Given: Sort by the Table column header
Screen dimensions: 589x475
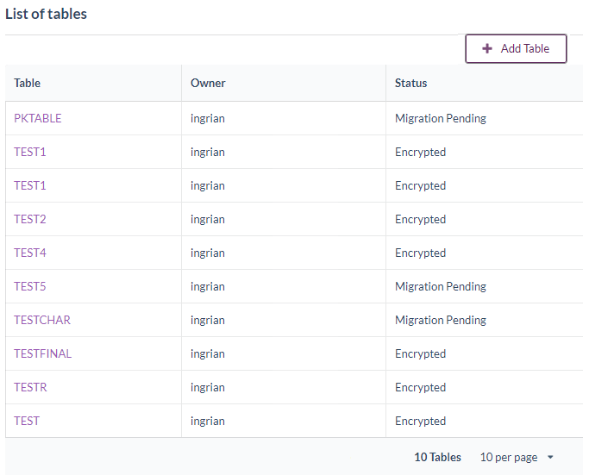Looking at the screenshot, I should click(28, 84).
